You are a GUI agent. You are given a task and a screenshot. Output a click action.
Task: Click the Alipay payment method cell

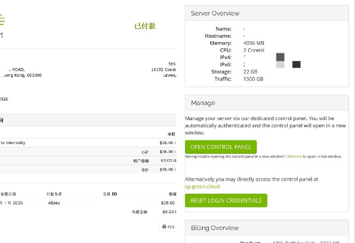[x=54, y=203]
